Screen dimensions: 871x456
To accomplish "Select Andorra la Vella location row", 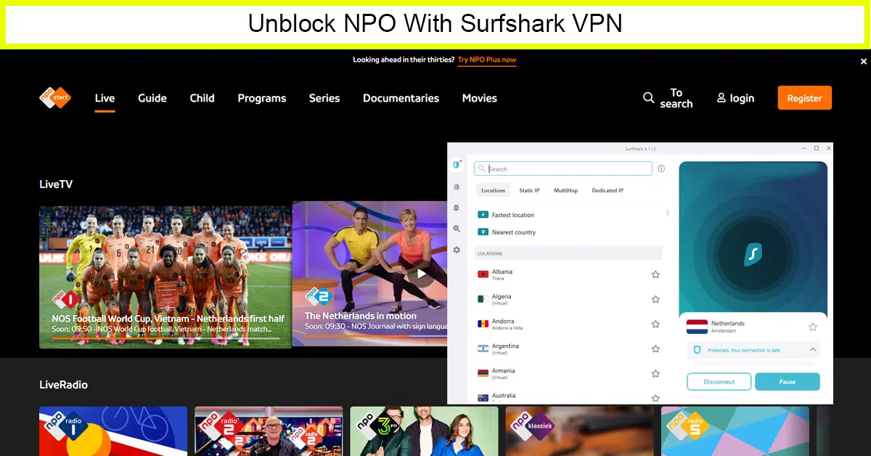I will click(568, 324).
